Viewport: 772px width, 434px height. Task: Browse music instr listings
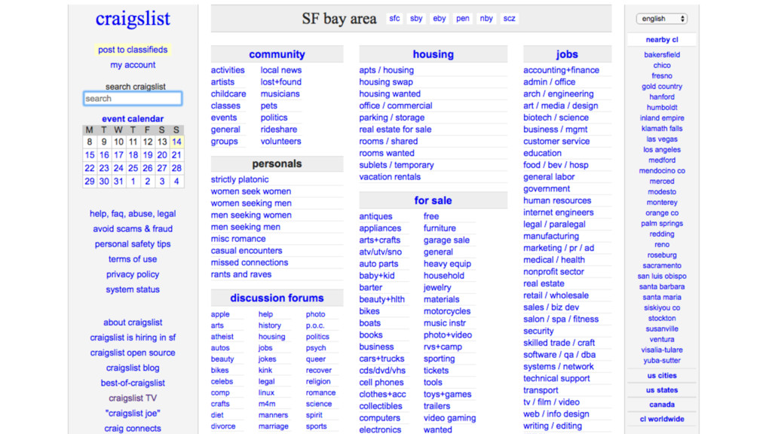point(445,322)
